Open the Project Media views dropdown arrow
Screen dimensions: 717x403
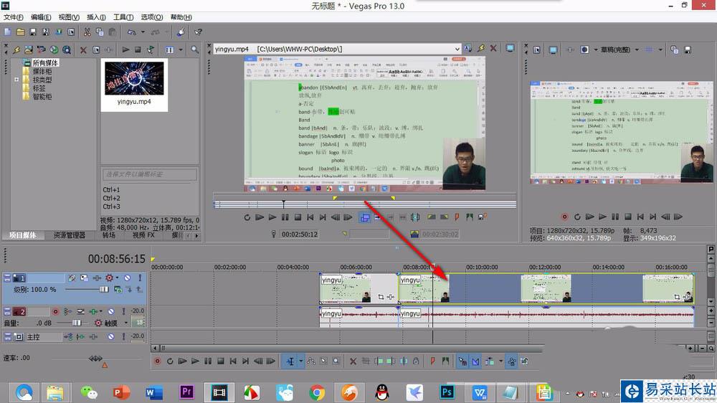181,49
